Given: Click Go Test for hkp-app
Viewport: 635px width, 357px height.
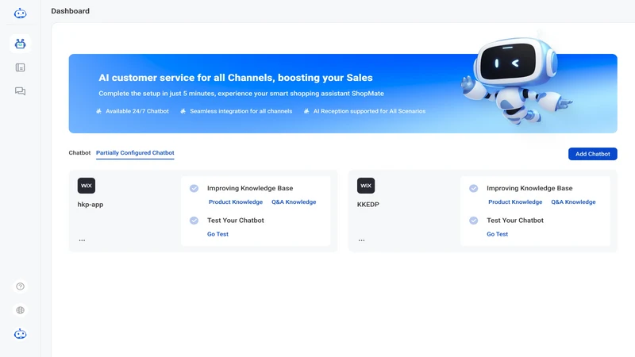Looking at the screenshot, I should click(x=217, y=234).
